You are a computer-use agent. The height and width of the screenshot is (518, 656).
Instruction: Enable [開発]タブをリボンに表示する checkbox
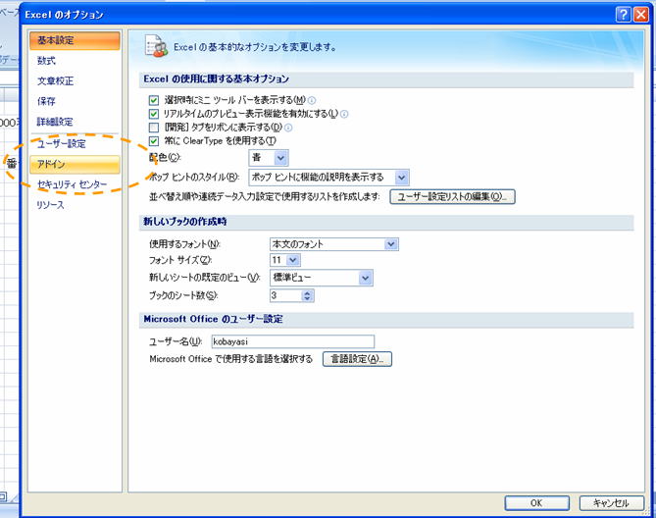(154, 128)
